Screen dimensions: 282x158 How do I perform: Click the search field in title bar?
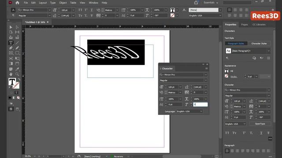pyautogui.click(x=237, y=3)
